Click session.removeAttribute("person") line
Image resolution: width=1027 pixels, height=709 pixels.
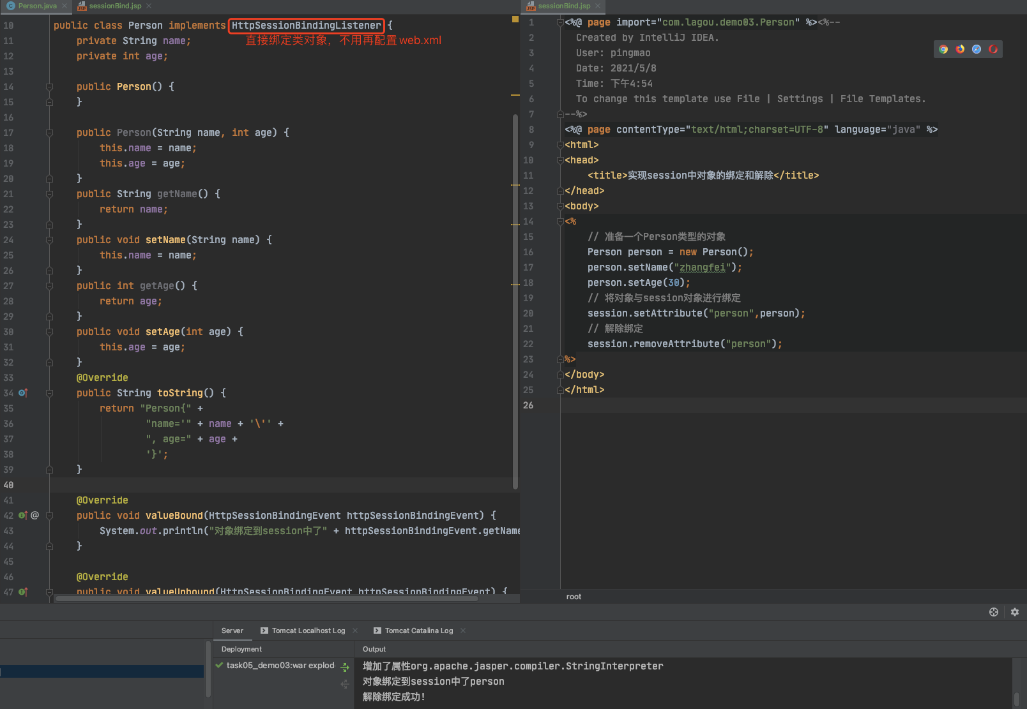[x=685, y=344]
